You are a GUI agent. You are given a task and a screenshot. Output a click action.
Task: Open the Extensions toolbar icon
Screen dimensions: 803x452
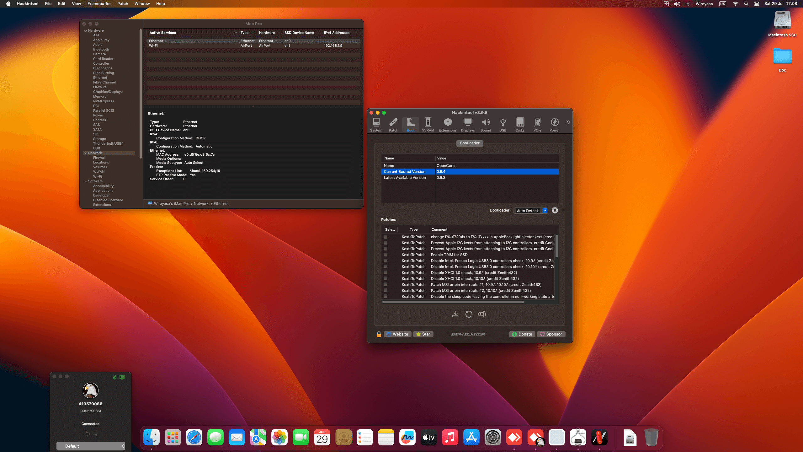coord(448,125)
